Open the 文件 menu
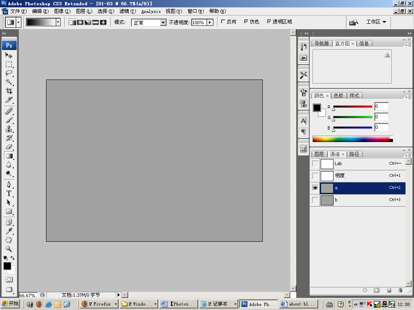The width and height of the screenshot is (414, 310). (x=19, y=11)
